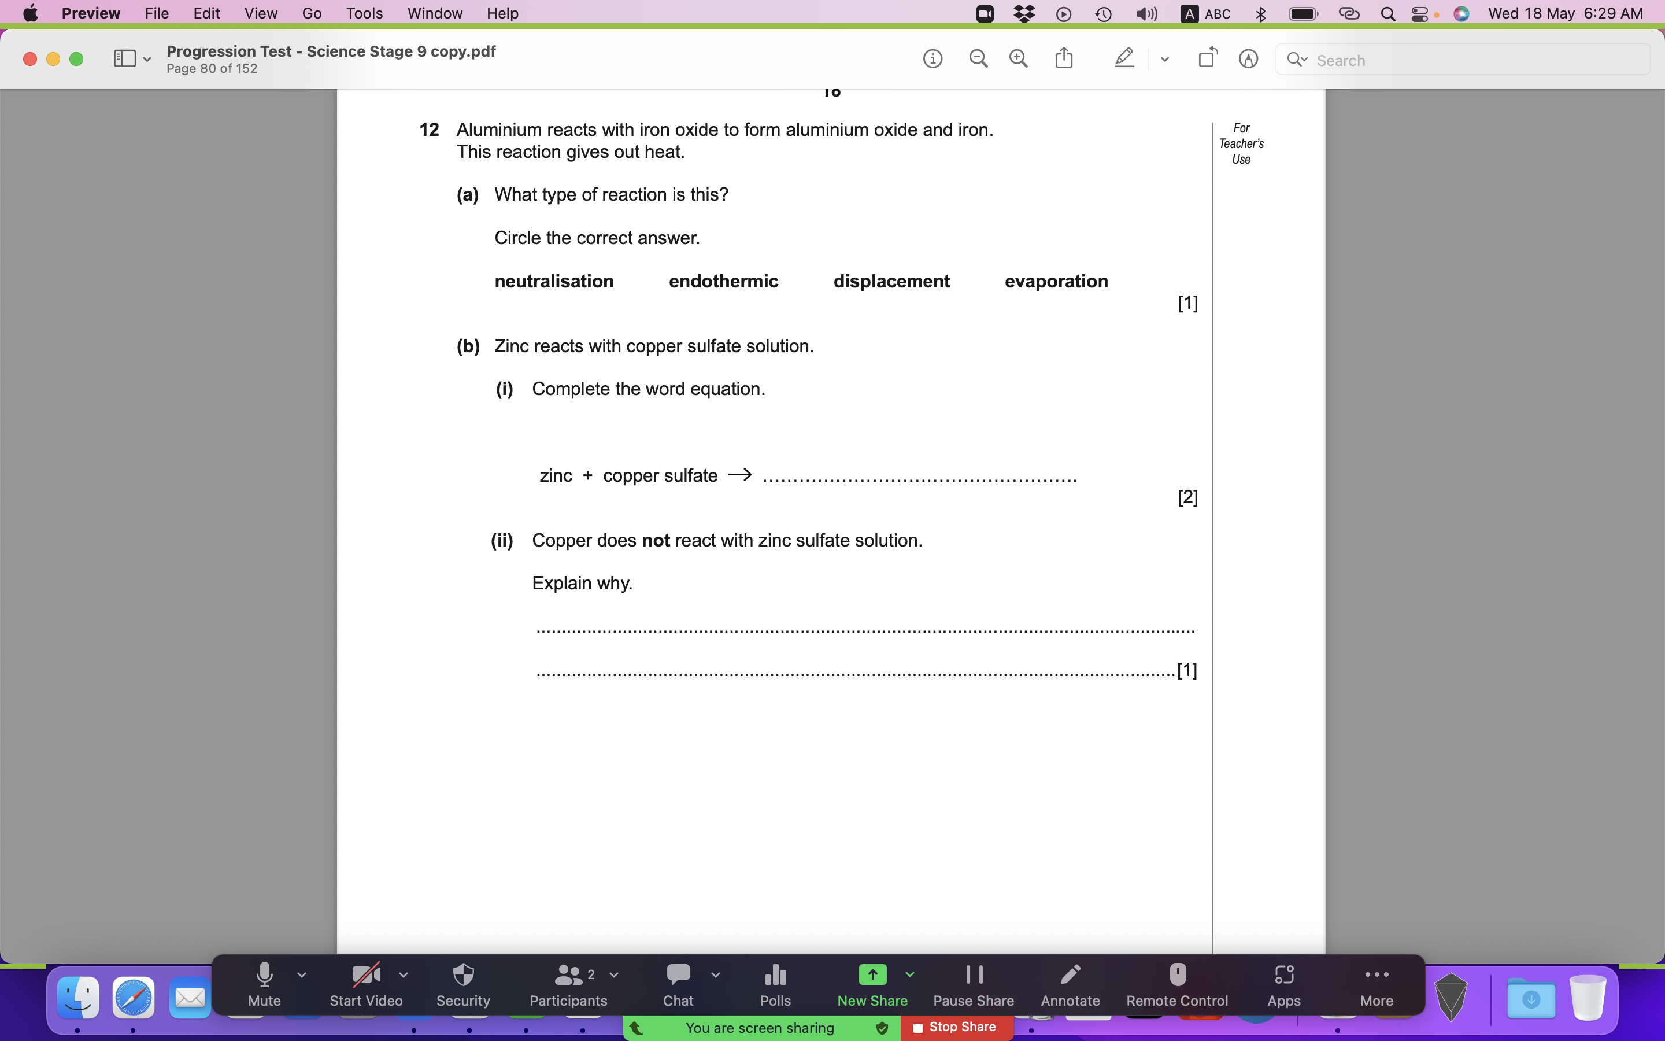Open the ABC input source menu
This screenshot has width=1665, height=1041.
[1205, 14]
